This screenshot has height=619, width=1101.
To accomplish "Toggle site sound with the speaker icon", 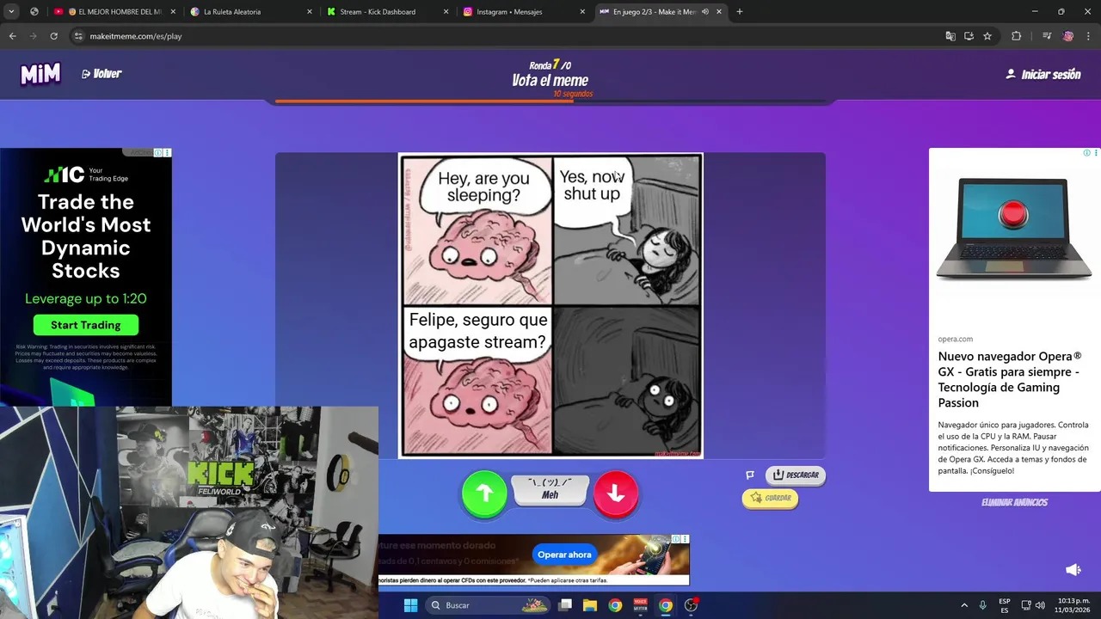I will tap(1073, 569).
